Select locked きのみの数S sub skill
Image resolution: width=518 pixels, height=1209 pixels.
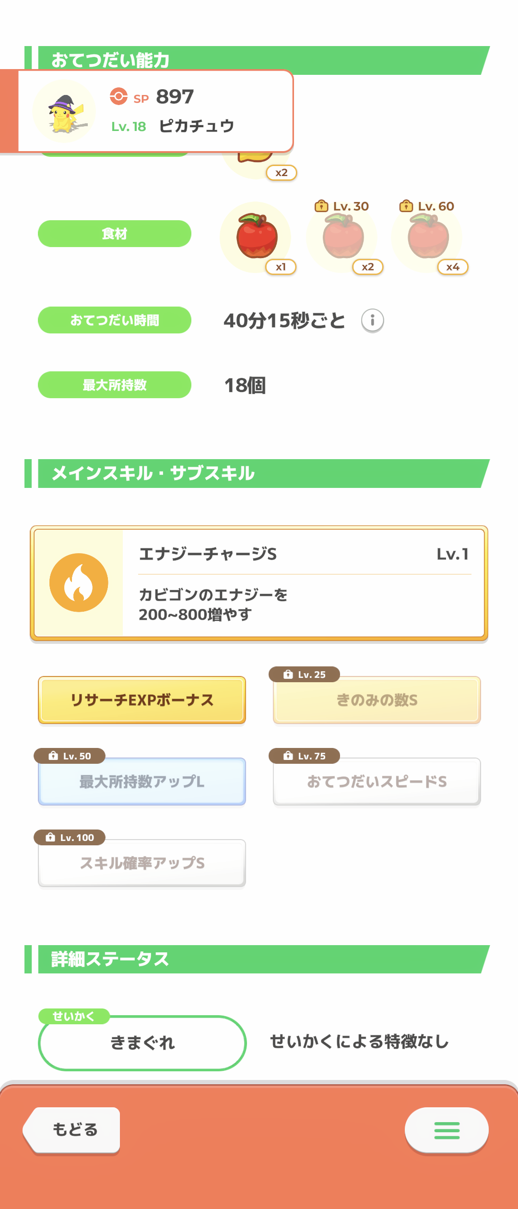[x=377, y=700]
